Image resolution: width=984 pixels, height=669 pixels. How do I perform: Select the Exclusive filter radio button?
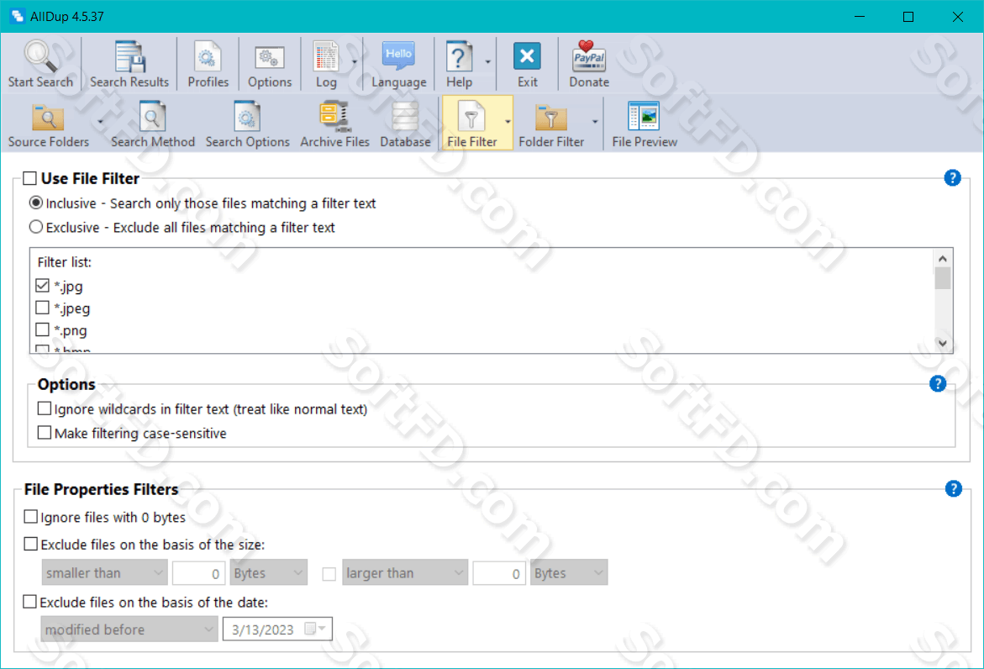(x=36, y=227)
